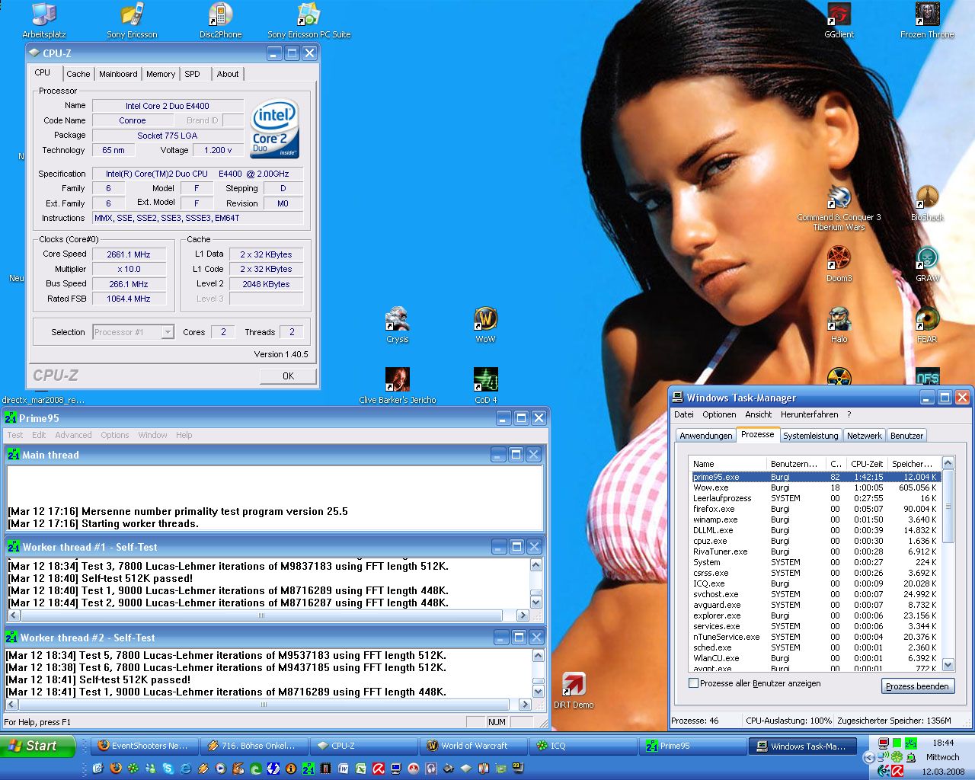The image size is (975, 780).
Task: Sort processes by CPU-Zeit column header
Action: click(x=867, y=464)
